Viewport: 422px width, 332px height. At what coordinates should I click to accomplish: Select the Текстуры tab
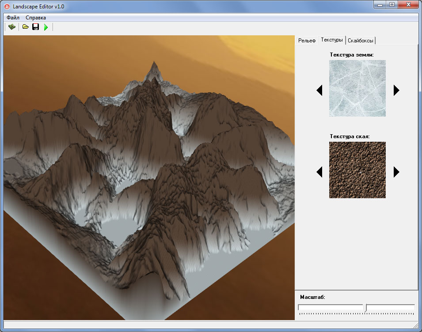331,40
